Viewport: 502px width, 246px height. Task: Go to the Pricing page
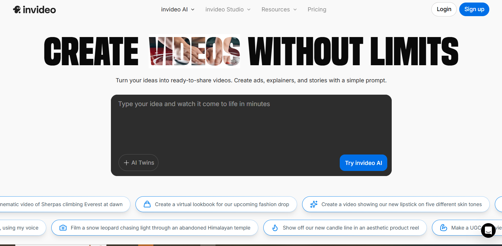click(317, 9)
